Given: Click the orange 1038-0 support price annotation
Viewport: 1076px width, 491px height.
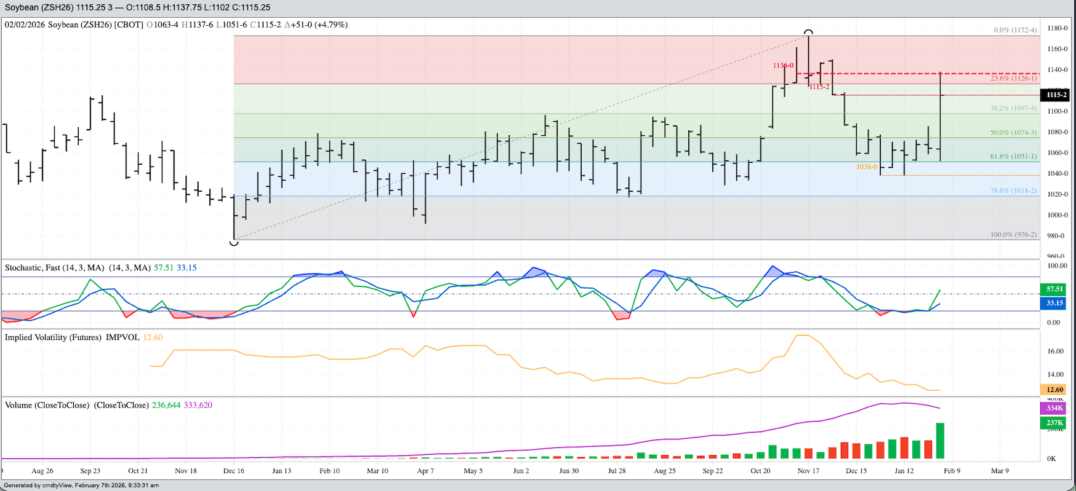Looking at the screenshot, I should point(866,167).
